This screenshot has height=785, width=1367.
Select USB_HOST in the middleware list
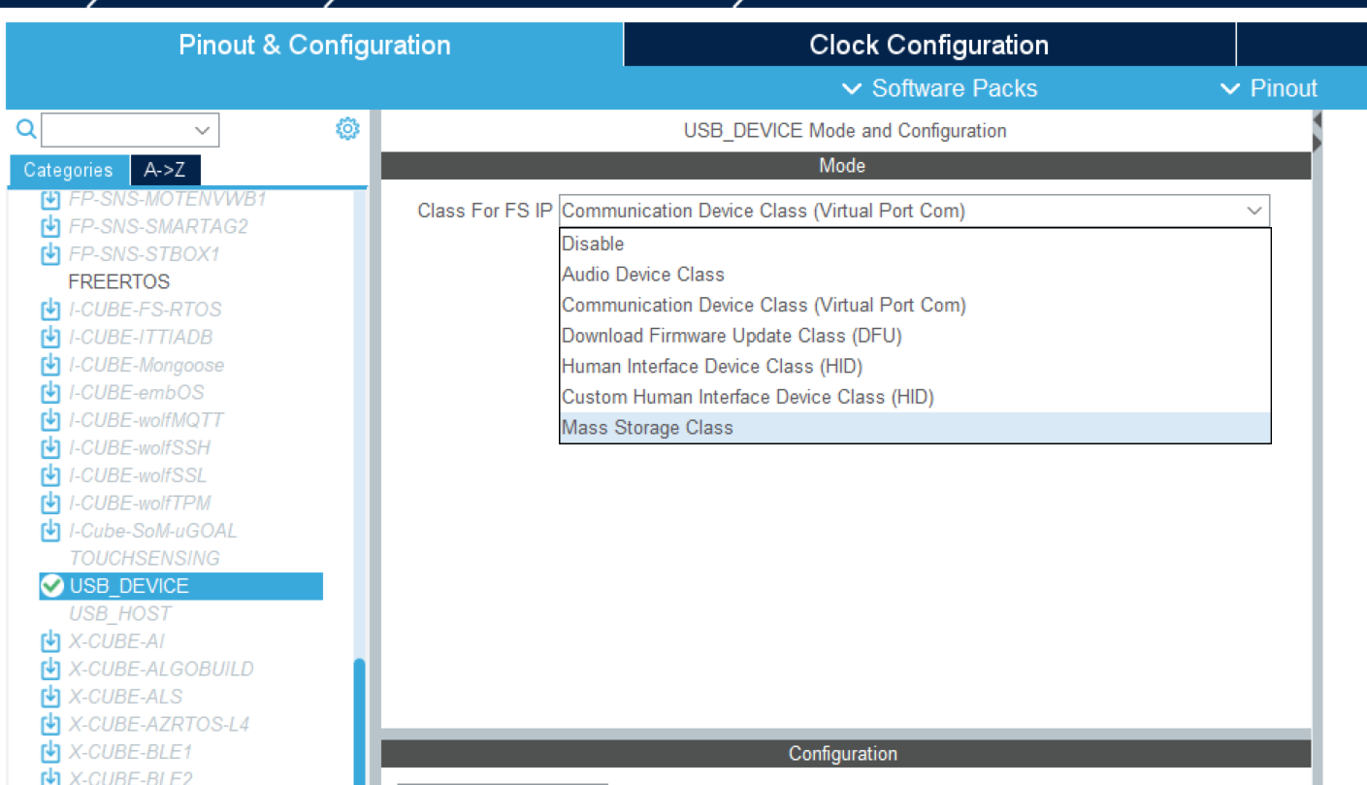coord(119,613)
